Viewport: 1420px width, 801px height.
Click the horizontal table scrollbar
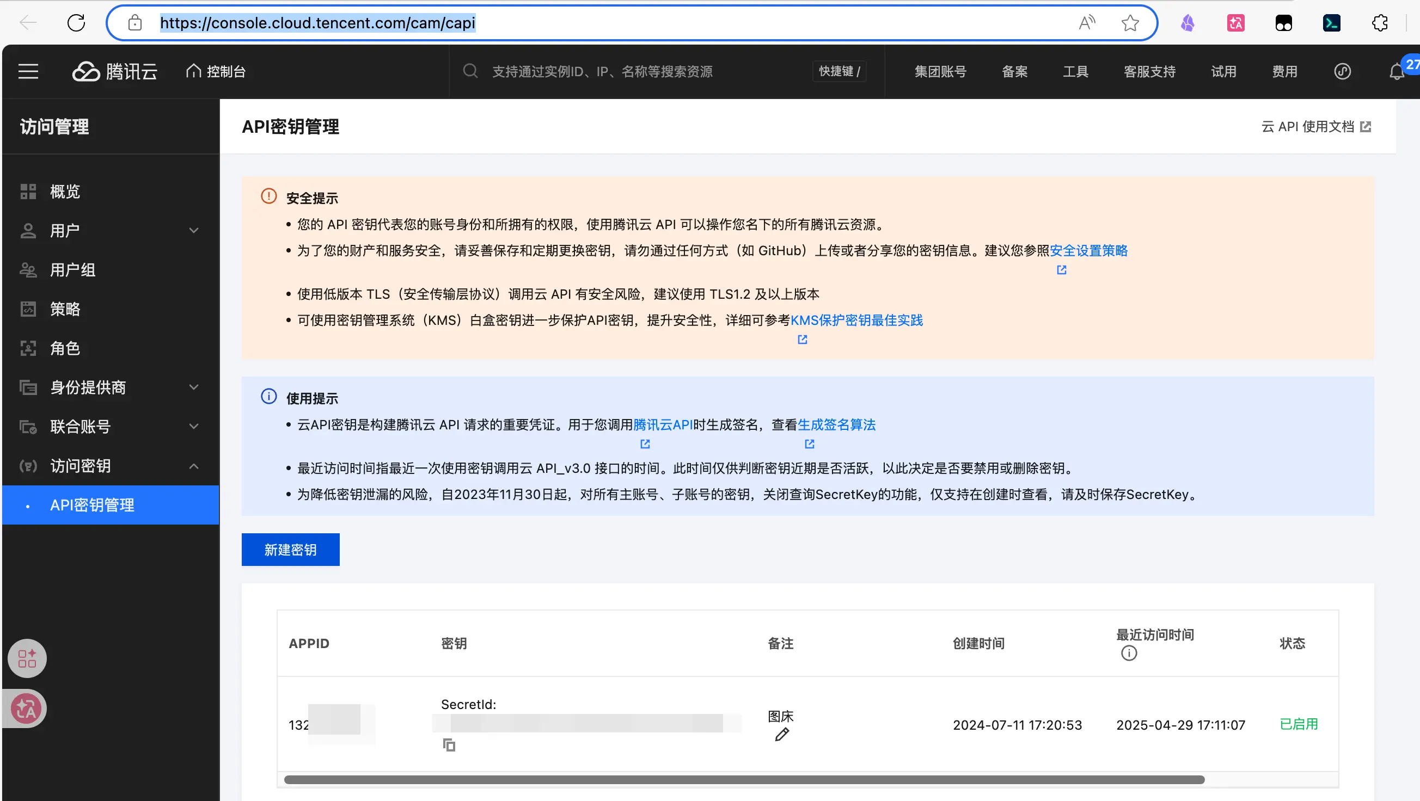click(x=744, y=780)
